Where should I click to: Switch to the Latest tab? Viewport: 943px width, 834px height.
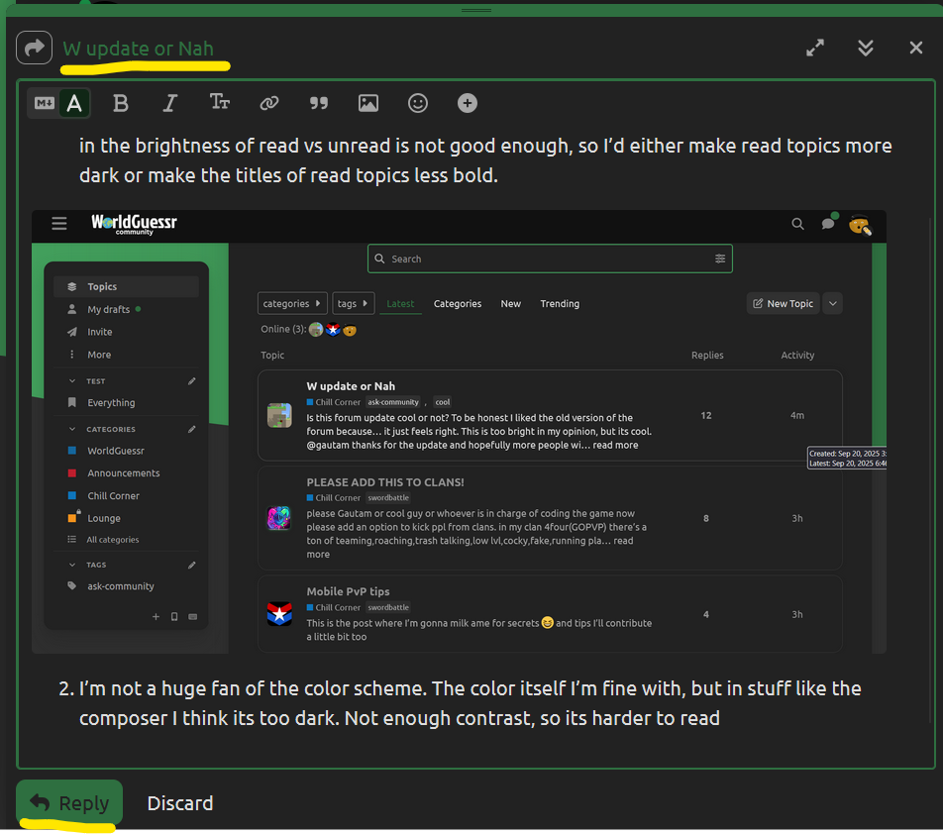pyautogui.click(x=400, y=304)
